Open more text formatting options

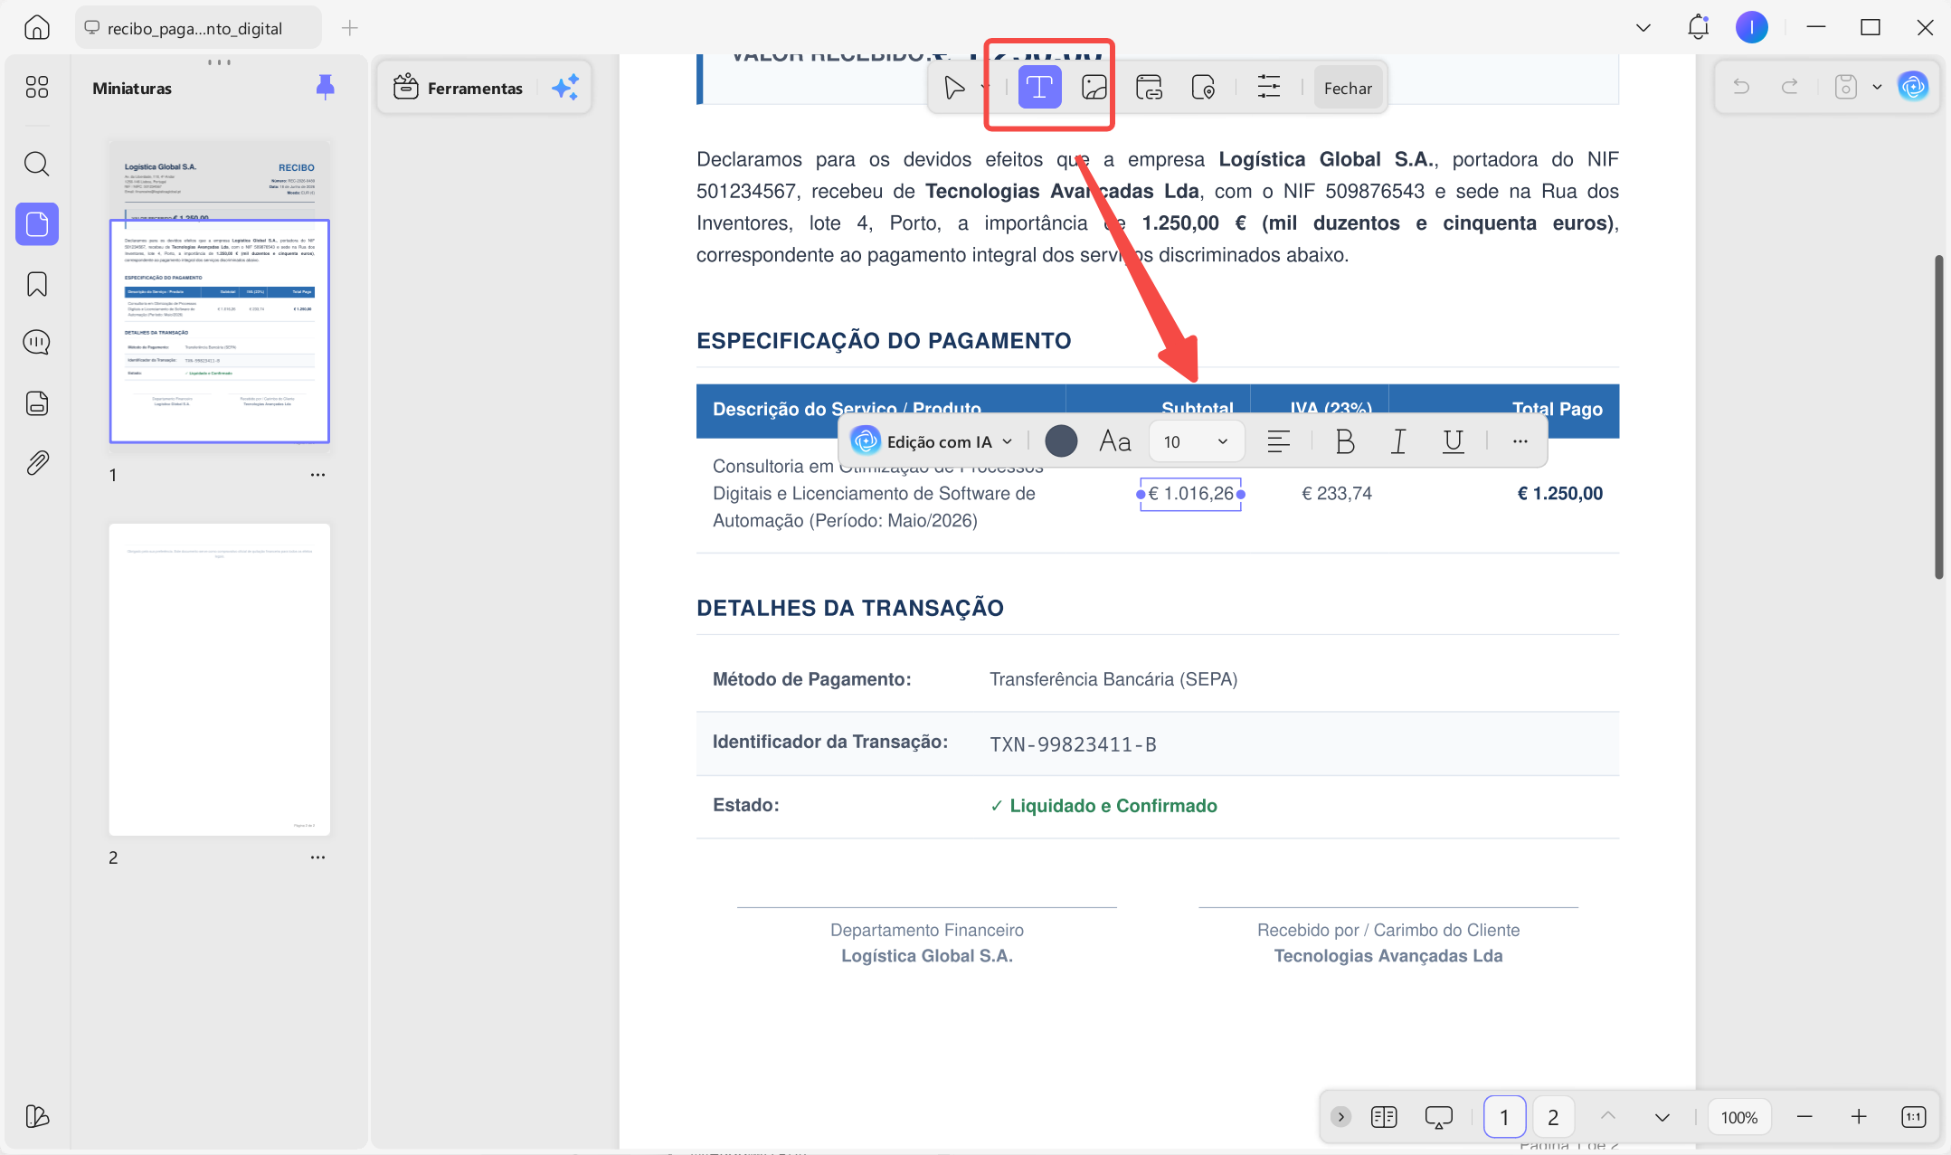pyautogui.click(x=1520, y=441)
